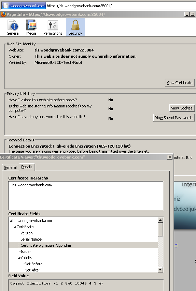Switch to the Media panel icon
Viewport: 196px width, 291px height.
click(31, 27)
